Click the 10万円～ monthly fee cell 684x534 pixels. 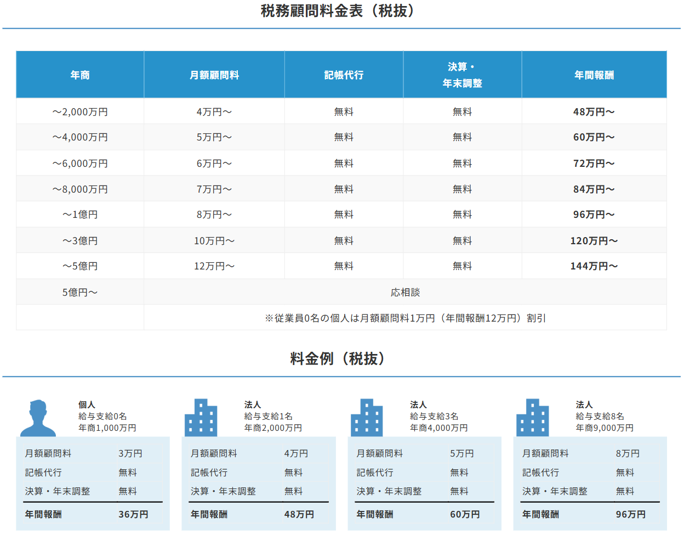(x=214, y=240)
